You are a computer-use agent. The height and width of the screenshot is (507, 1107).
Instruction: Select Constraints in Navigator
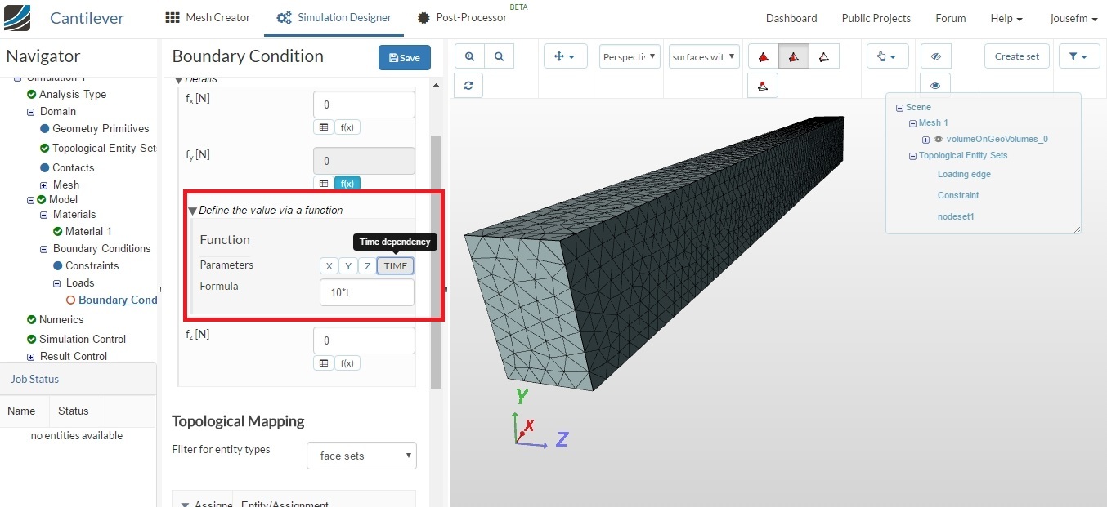tap(92, 265)
